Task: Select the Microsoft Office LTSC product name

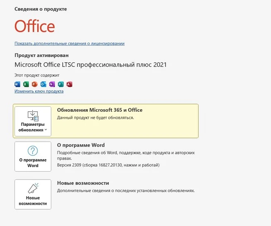Action: (91, 65)
